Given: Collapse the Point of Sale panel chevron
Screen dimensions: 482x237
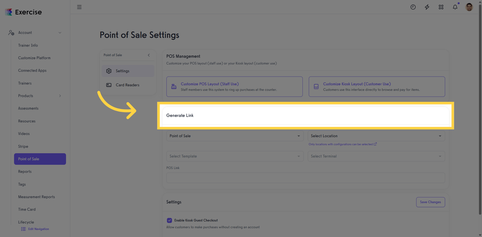Looking at the screenshot, I should click(149, 55).
